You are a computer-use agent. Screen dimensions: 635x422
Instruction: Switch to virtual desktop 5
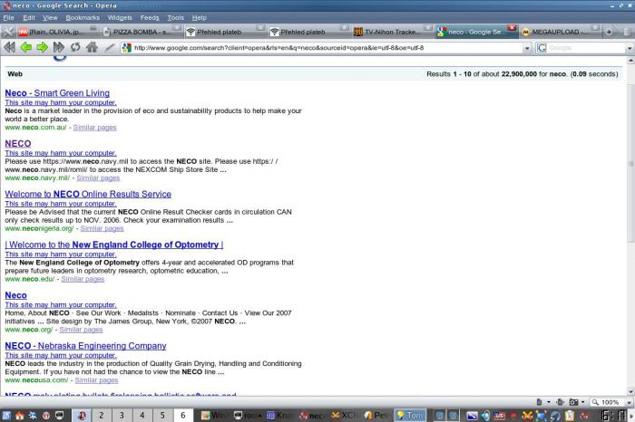[x=162, y=415]
